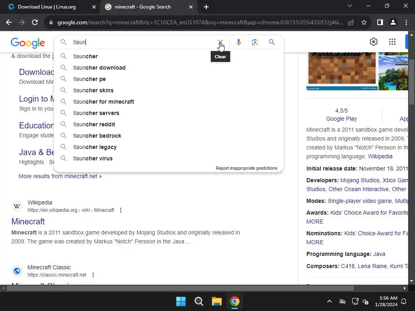Open Windows taskbar search
Image resolution: width=415 pixels, height=311 pixels.
(x=199, y=301)
